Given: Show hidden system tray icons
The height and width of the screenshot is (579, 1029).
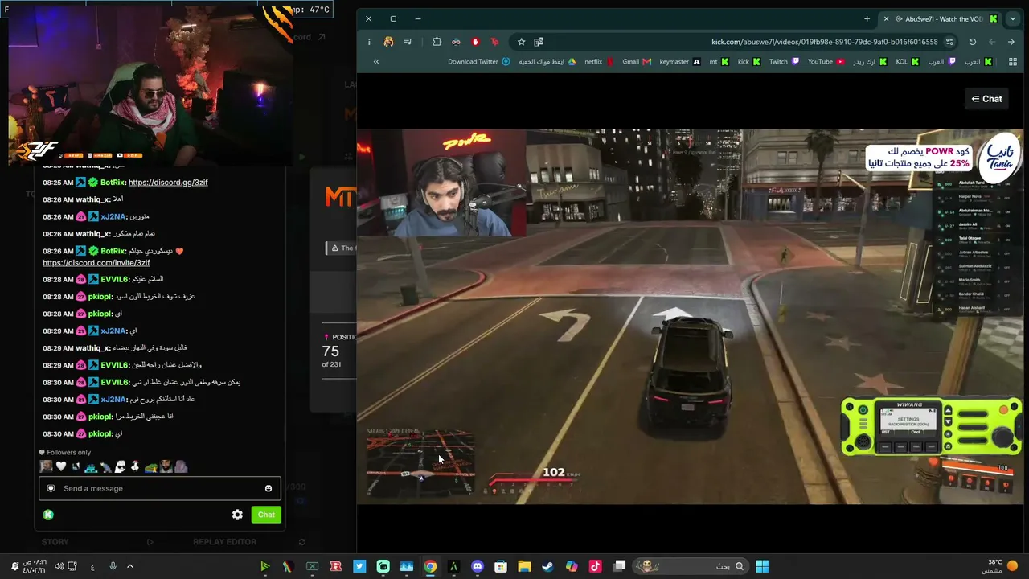Looking at the screenshot, I should pos(129,566).
